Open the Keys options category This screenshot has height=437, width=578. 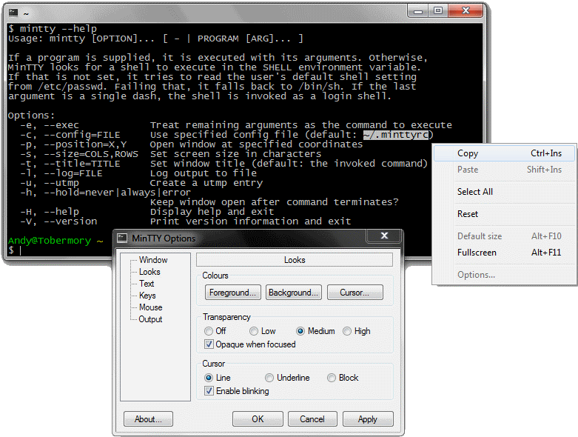[x=147, y=296]
